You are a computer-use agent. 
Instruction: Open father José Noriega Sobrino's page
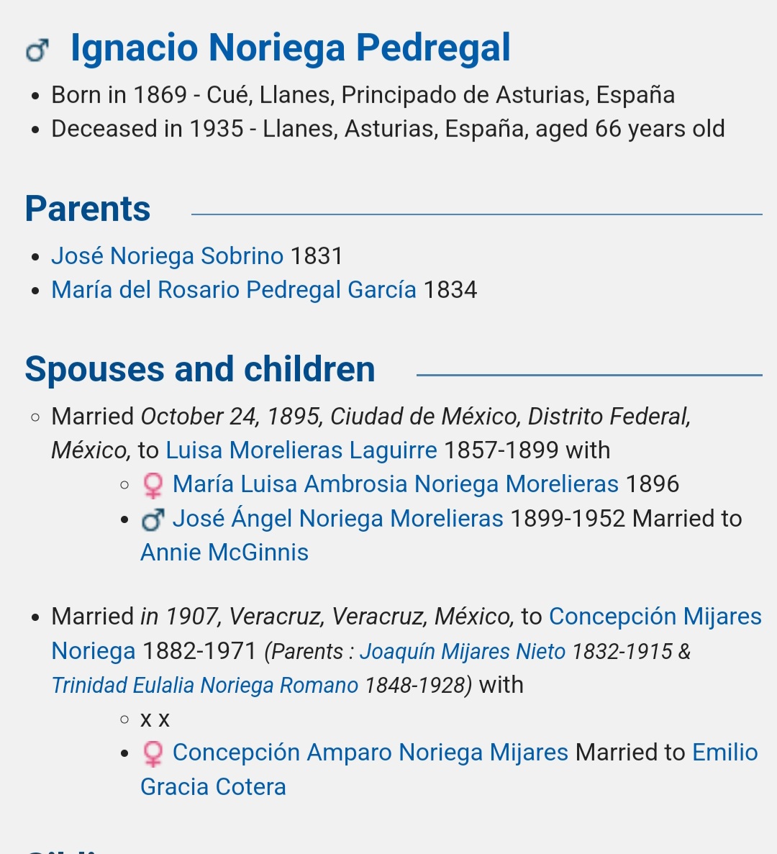[x=167, y=256]
